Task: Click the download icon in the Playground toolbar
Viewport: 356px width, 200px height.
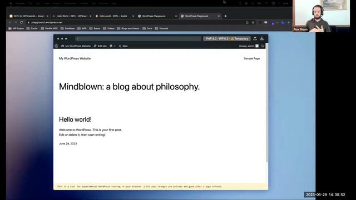Action: click(x=262, y=38)
